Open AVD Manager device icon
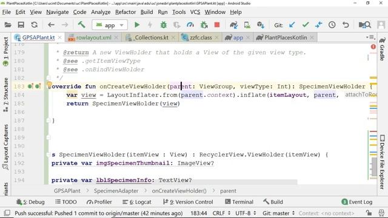This screenshot has height=218, width=388. pos(247,25)
